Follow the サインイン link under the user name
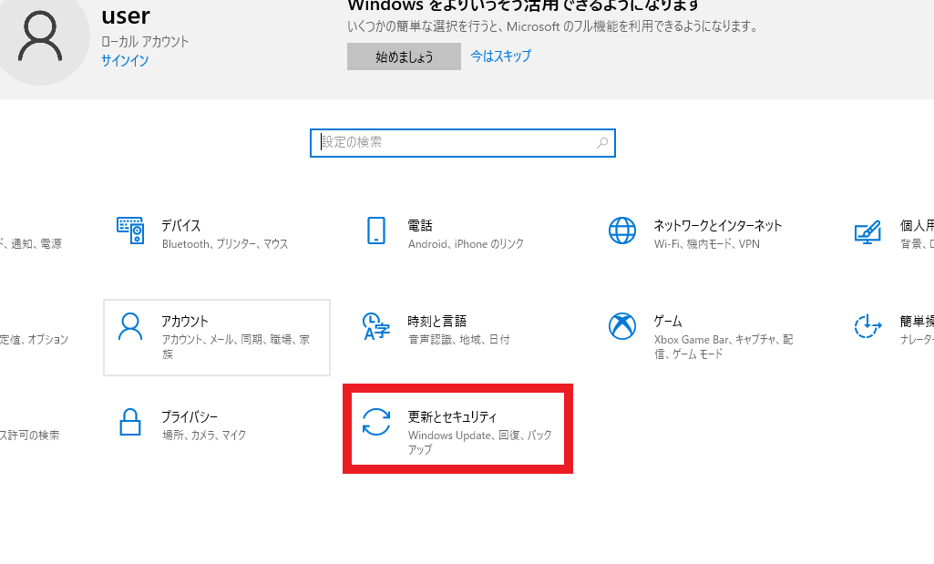Screen dimensions: 934x564 pos(125,60)
